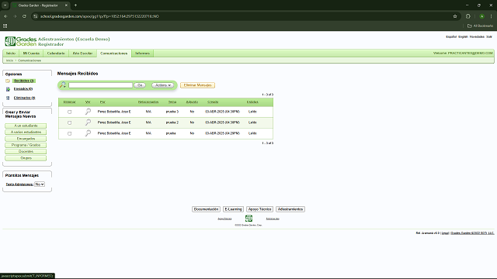Open the Año Escolar tab

click(83, 53)
